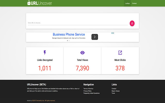Screen dimensions: 165x103
Task: Select the second ad carousel dot
Action: point(69,41)
